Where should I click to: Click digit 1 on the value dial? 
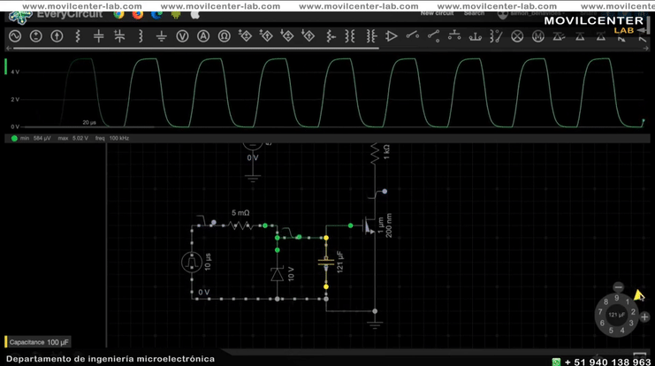tap(628, 301)
